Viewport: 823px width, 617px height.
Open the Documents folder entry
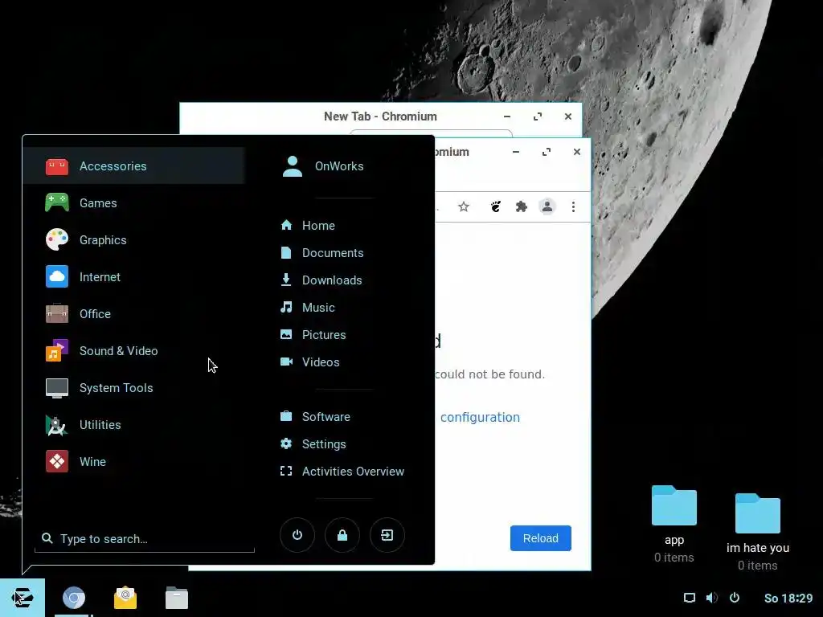click(x=321, y=253)
